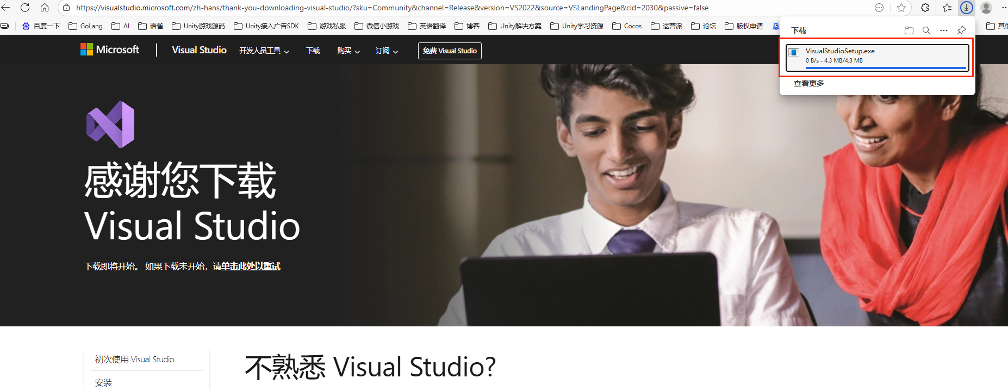Click the address bar URL field

(391, 8)
